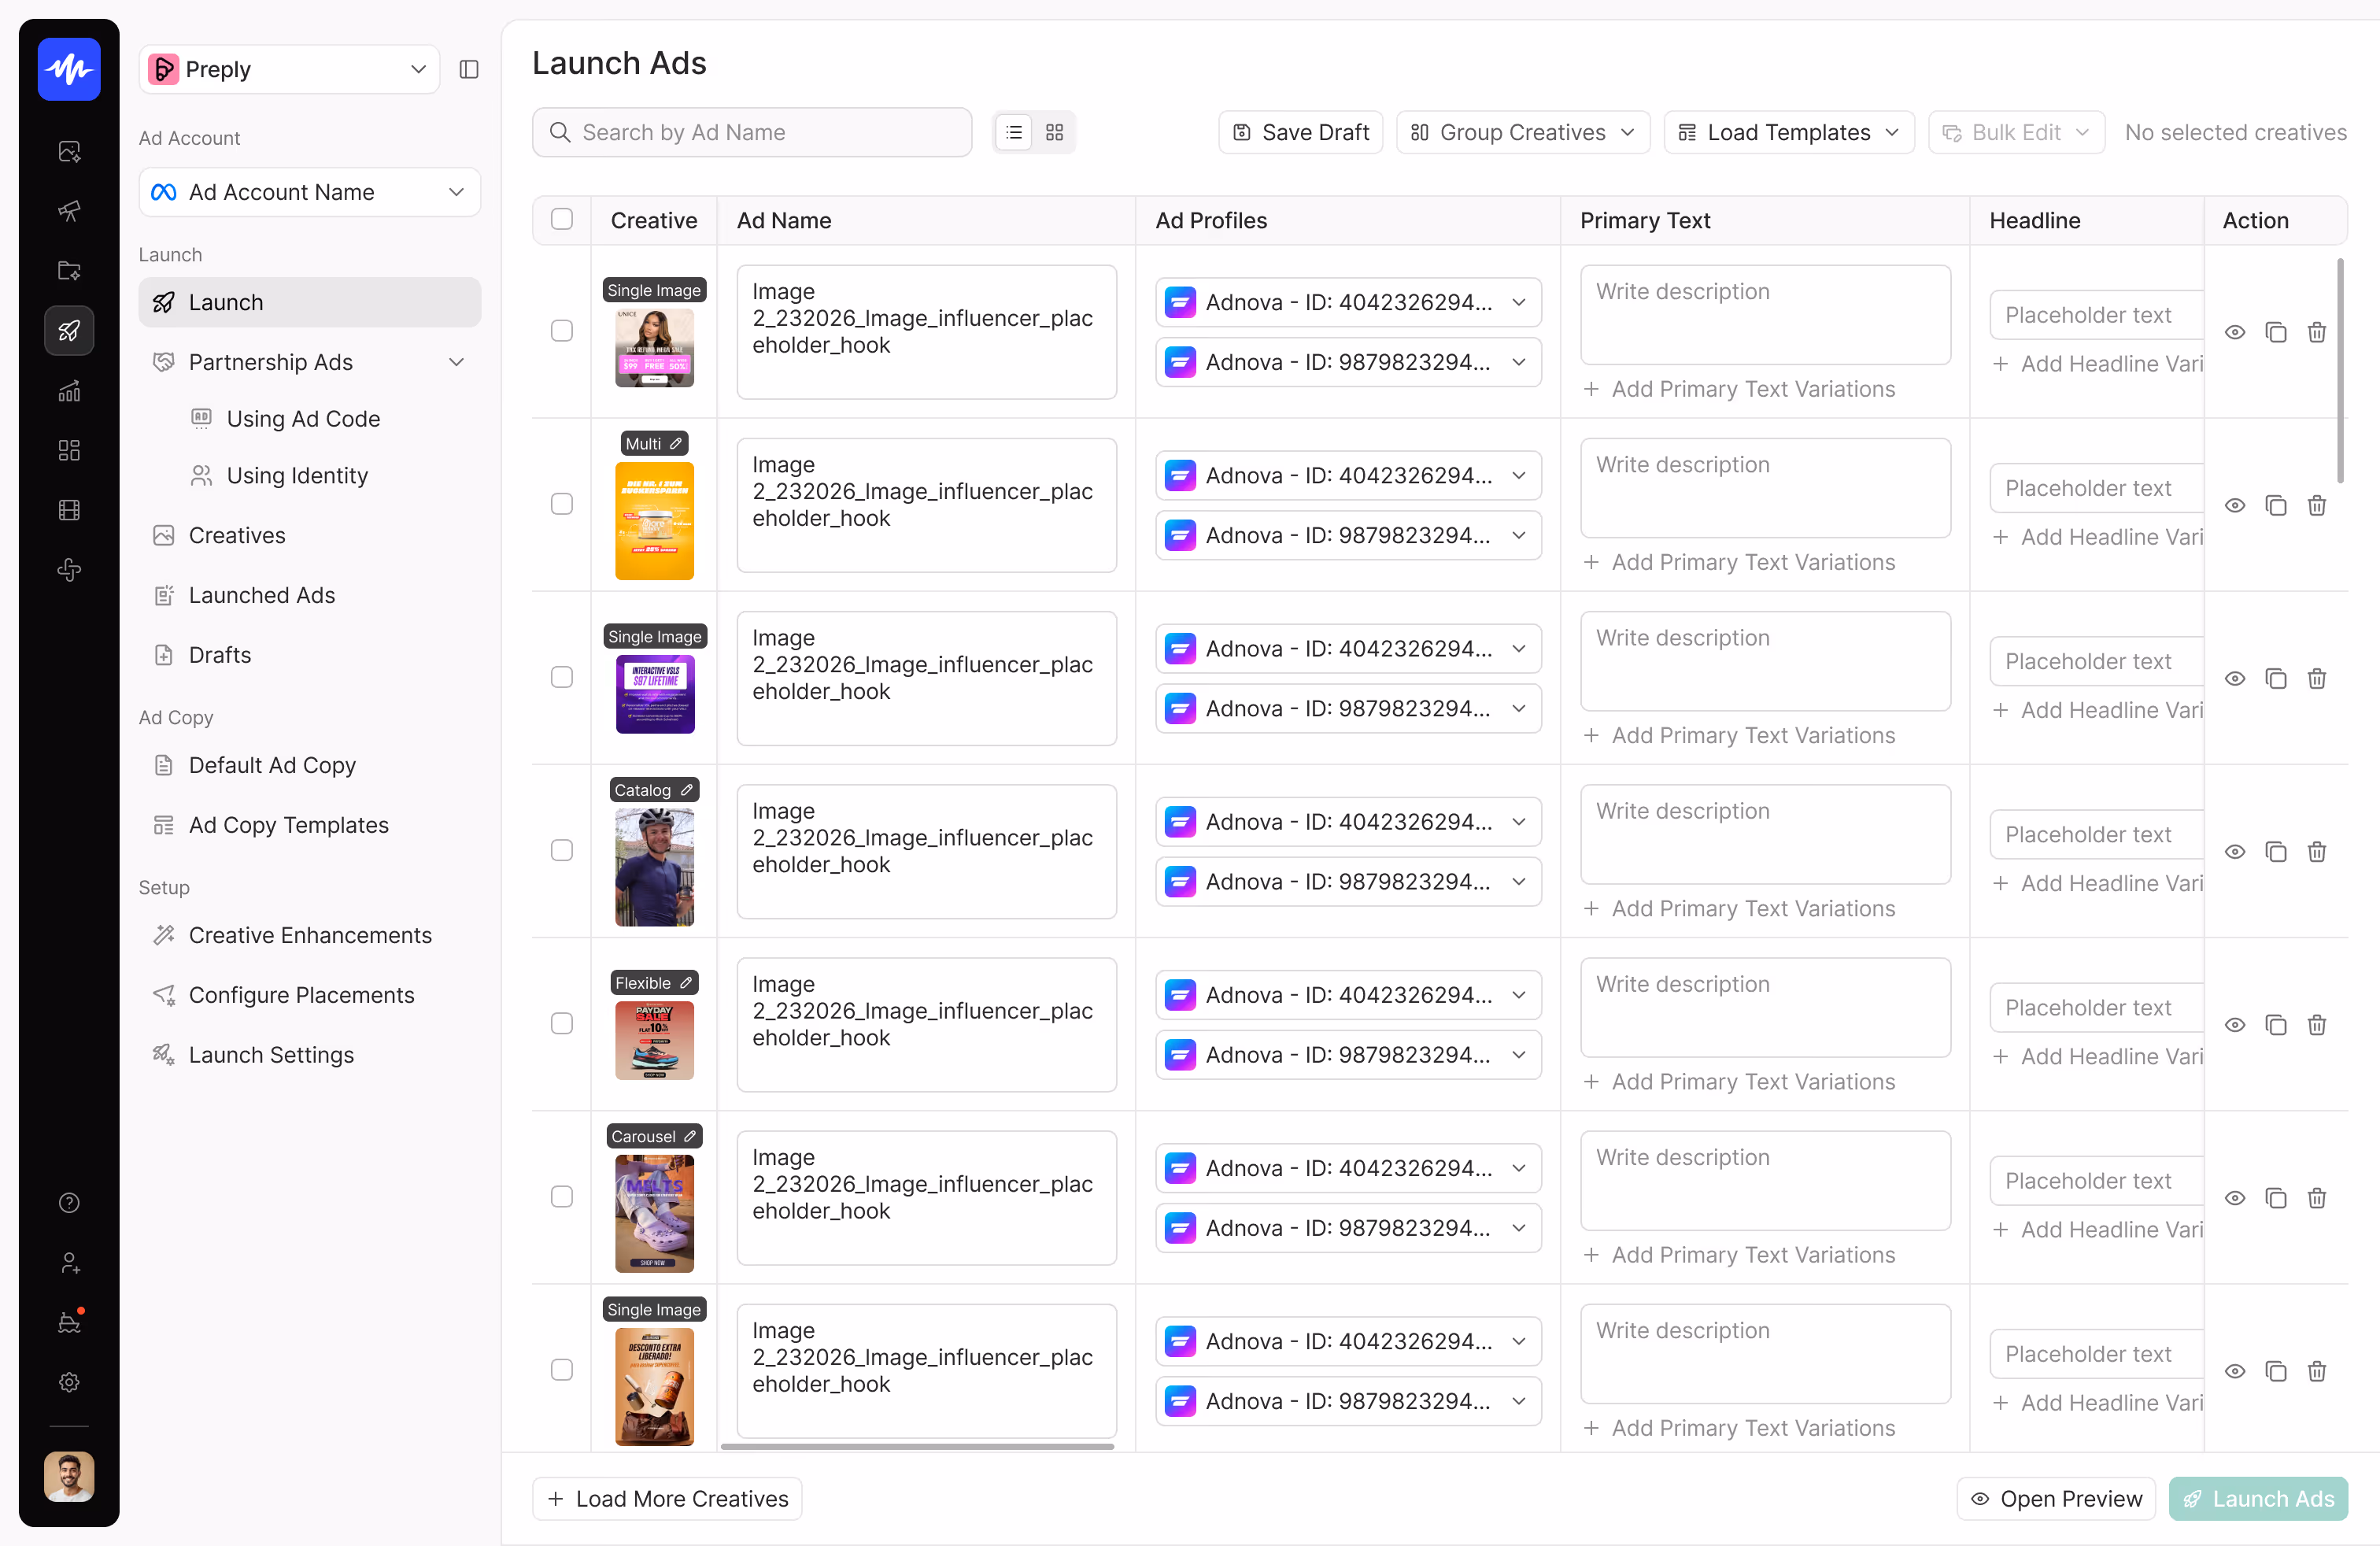Open the Preply workspace dropdown
Screen dimensions: 2380x1546
pos(289,69)
